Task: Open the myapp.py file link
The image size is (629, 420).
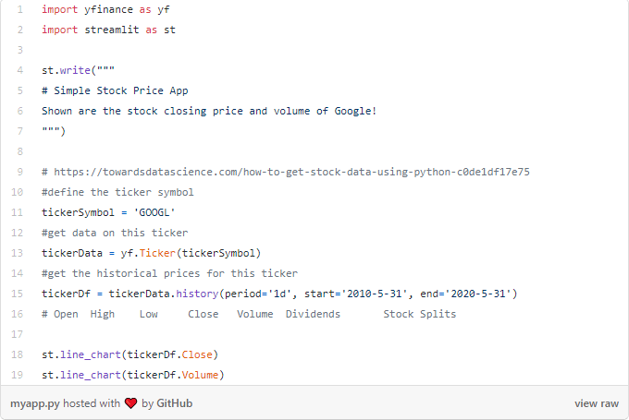Action: pyautogui.click(x=35, y=403)
